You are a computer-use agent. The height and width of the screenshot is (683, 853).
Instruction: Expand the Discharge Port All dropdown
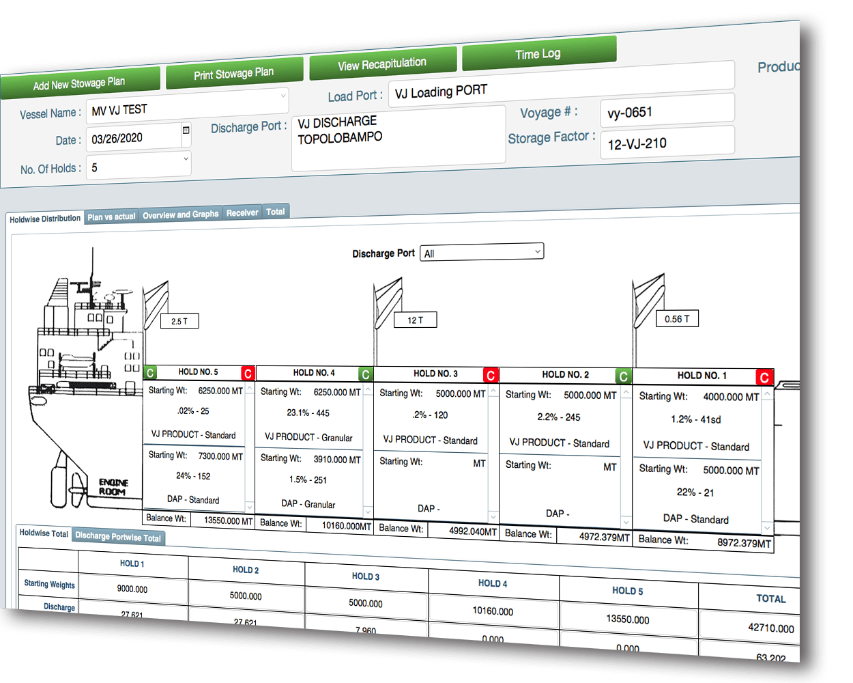point(482,252)
